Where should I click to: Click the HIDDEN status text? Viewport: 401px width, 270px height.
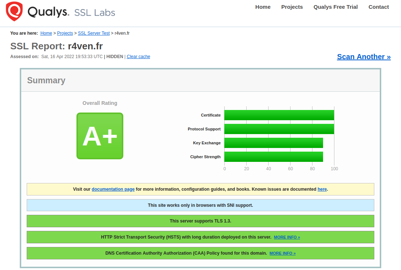coord(115,57)
